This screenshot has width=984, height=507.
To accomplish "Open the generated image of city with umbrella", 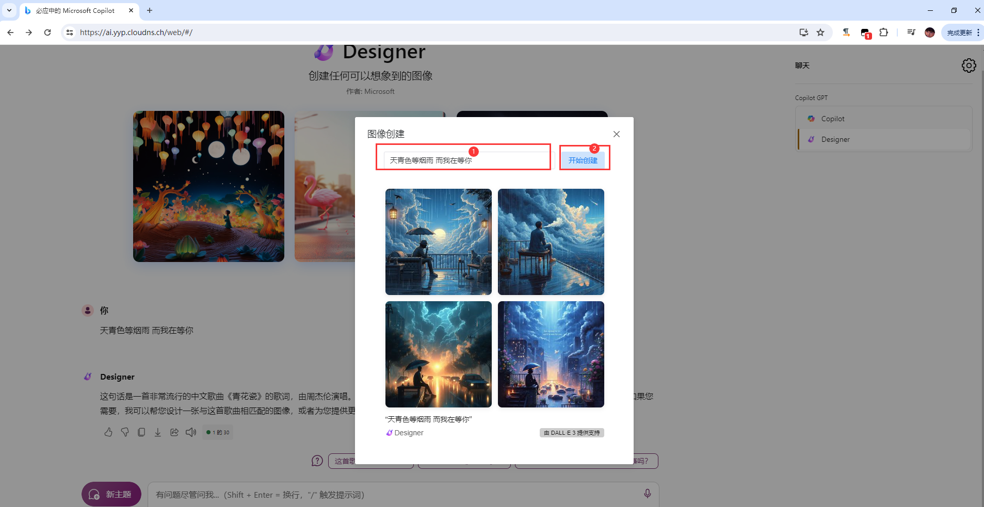I will [x=551, y=354].
